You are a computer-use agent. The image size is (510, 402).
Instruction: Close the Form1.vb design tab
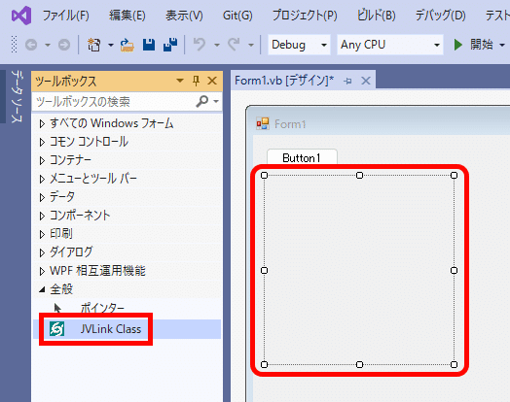[366, 81]
